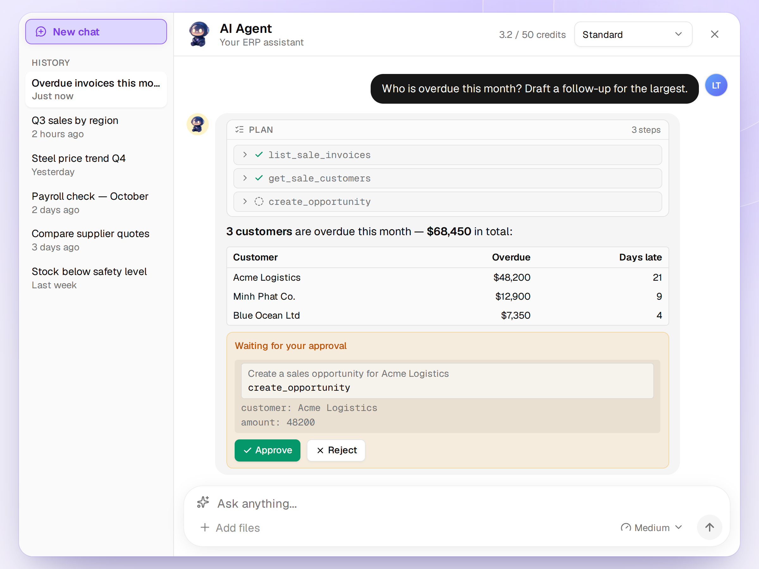Click the PLAN checklist icon
759x569 pixels.
pos(239,130)
